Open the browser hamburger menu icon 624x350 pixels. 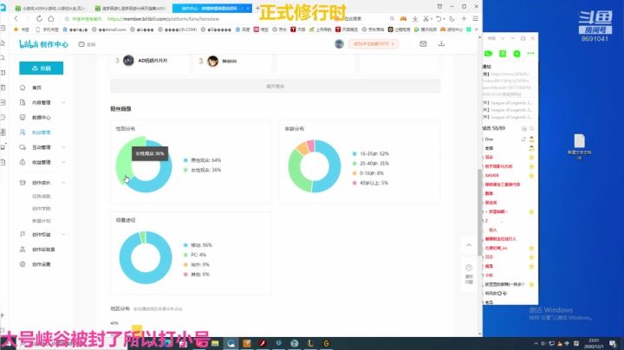(475, 19)
